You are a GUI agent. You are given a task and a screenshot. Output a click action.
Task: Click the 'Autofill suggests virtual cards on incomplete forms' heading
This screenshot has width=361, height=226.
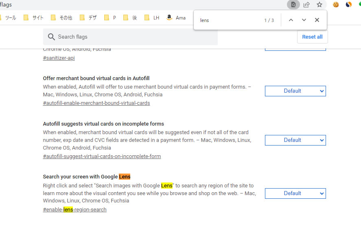tap(103, 124)
